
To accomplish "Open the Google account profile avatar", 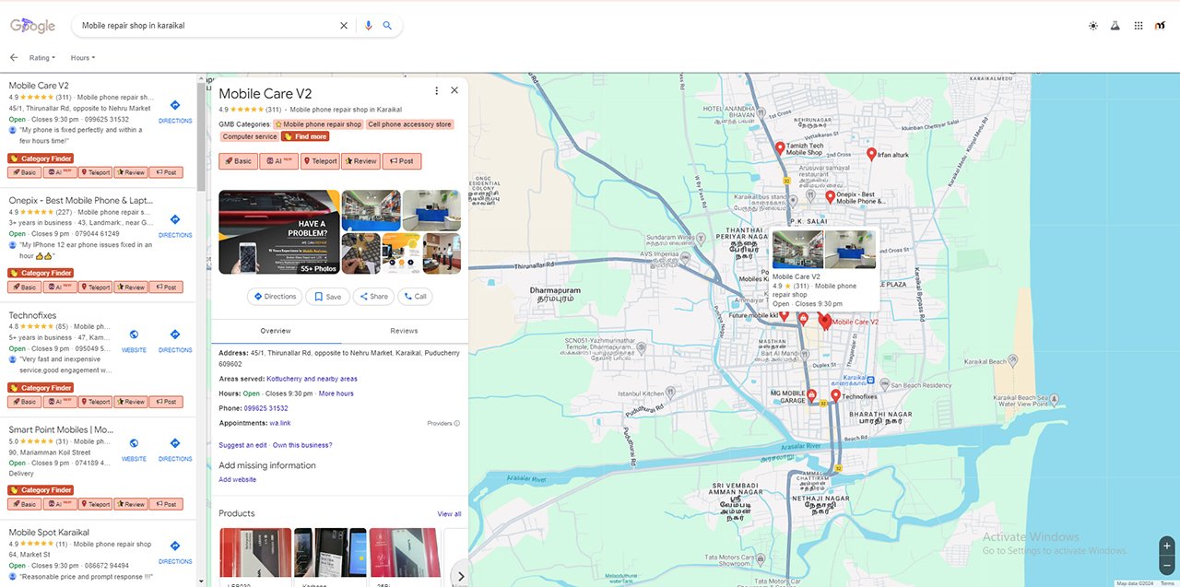I will [1161, 26].
